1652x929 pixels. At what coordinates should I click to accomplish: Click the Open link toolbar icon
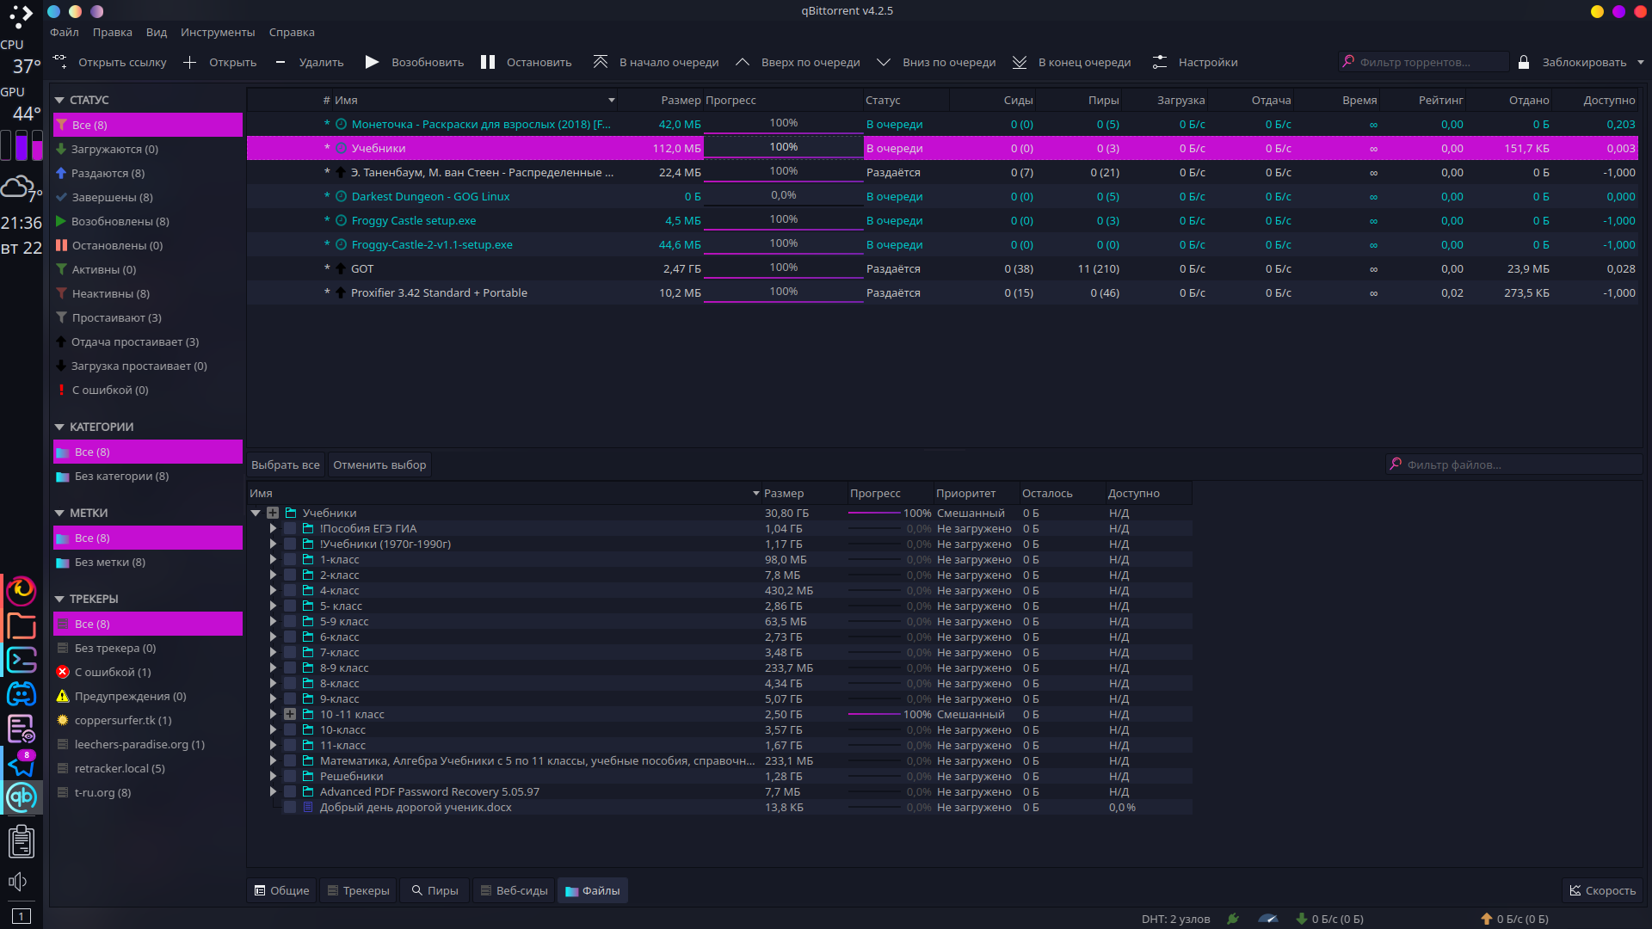tap(60, 62)
